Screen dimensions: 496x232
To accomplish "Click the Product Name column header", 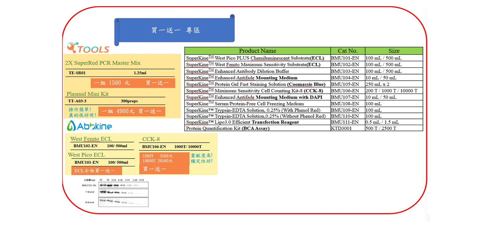I will click(x=257, y=51).
